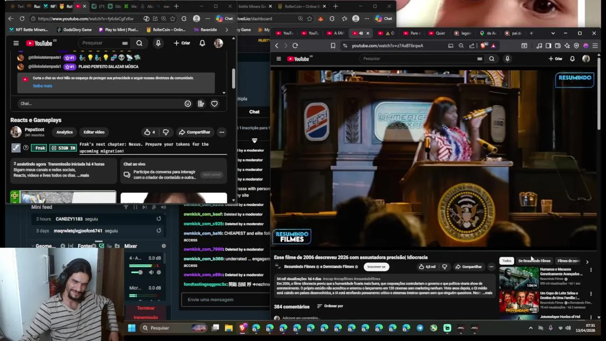606x341 pixels.
Task: Expand the Geome... scenes dropdown
Action: pyautogui.click(x=33, y=246)
